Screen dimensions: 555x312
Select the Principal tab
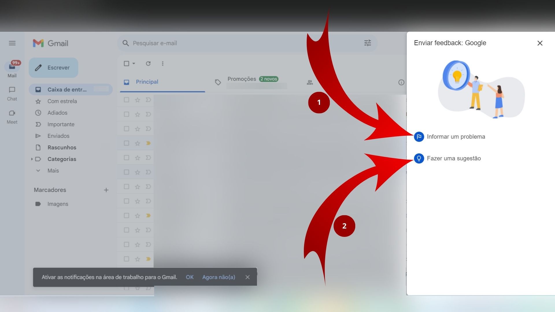point(147,81)
